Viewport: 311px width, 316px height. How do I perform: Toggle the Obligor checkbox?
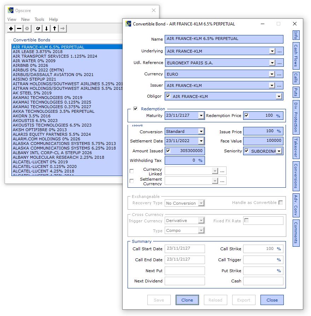pos(168,96)
